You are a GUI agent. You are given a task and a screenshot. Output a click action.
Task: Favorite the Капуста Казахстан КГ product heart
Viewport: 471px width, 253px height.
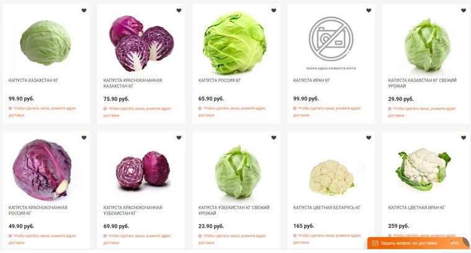pos(84,10)
